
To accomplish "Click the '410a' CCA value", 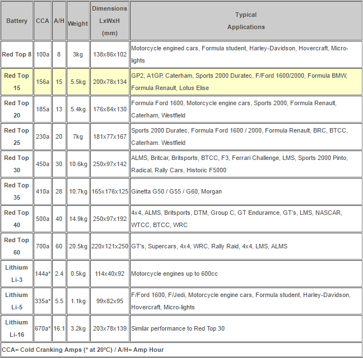I will click(43, 191).
